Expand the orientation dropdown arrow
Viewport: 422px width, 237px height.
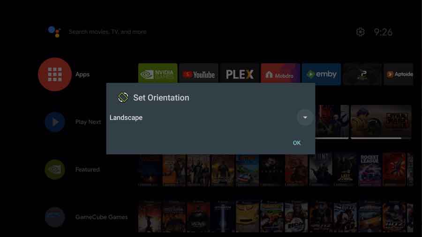click(x=305, y=118)
